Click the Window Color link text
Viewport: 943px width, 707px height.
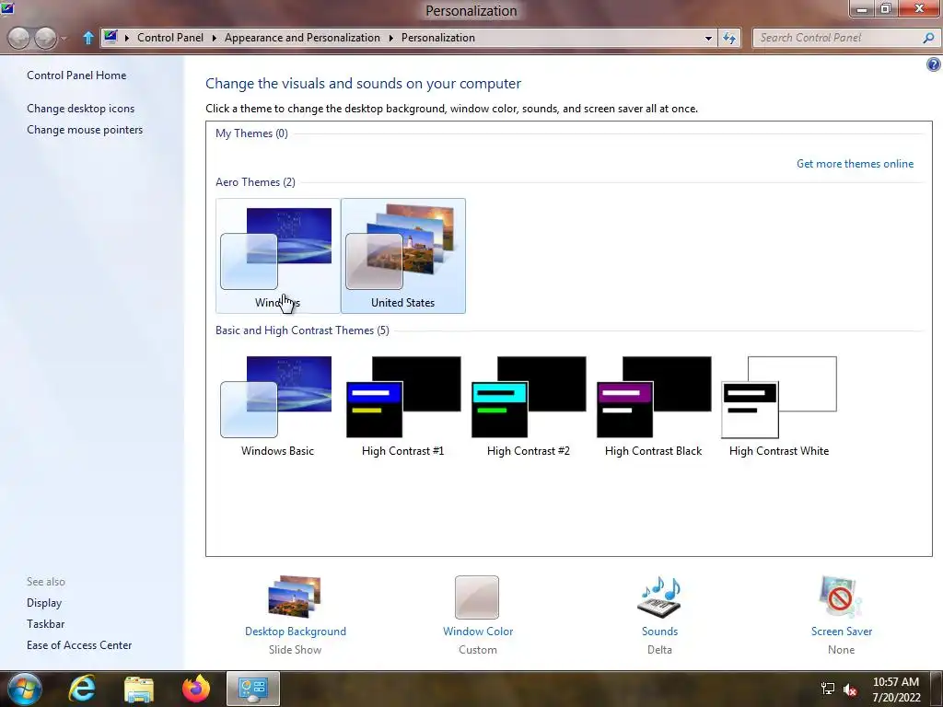478,632
